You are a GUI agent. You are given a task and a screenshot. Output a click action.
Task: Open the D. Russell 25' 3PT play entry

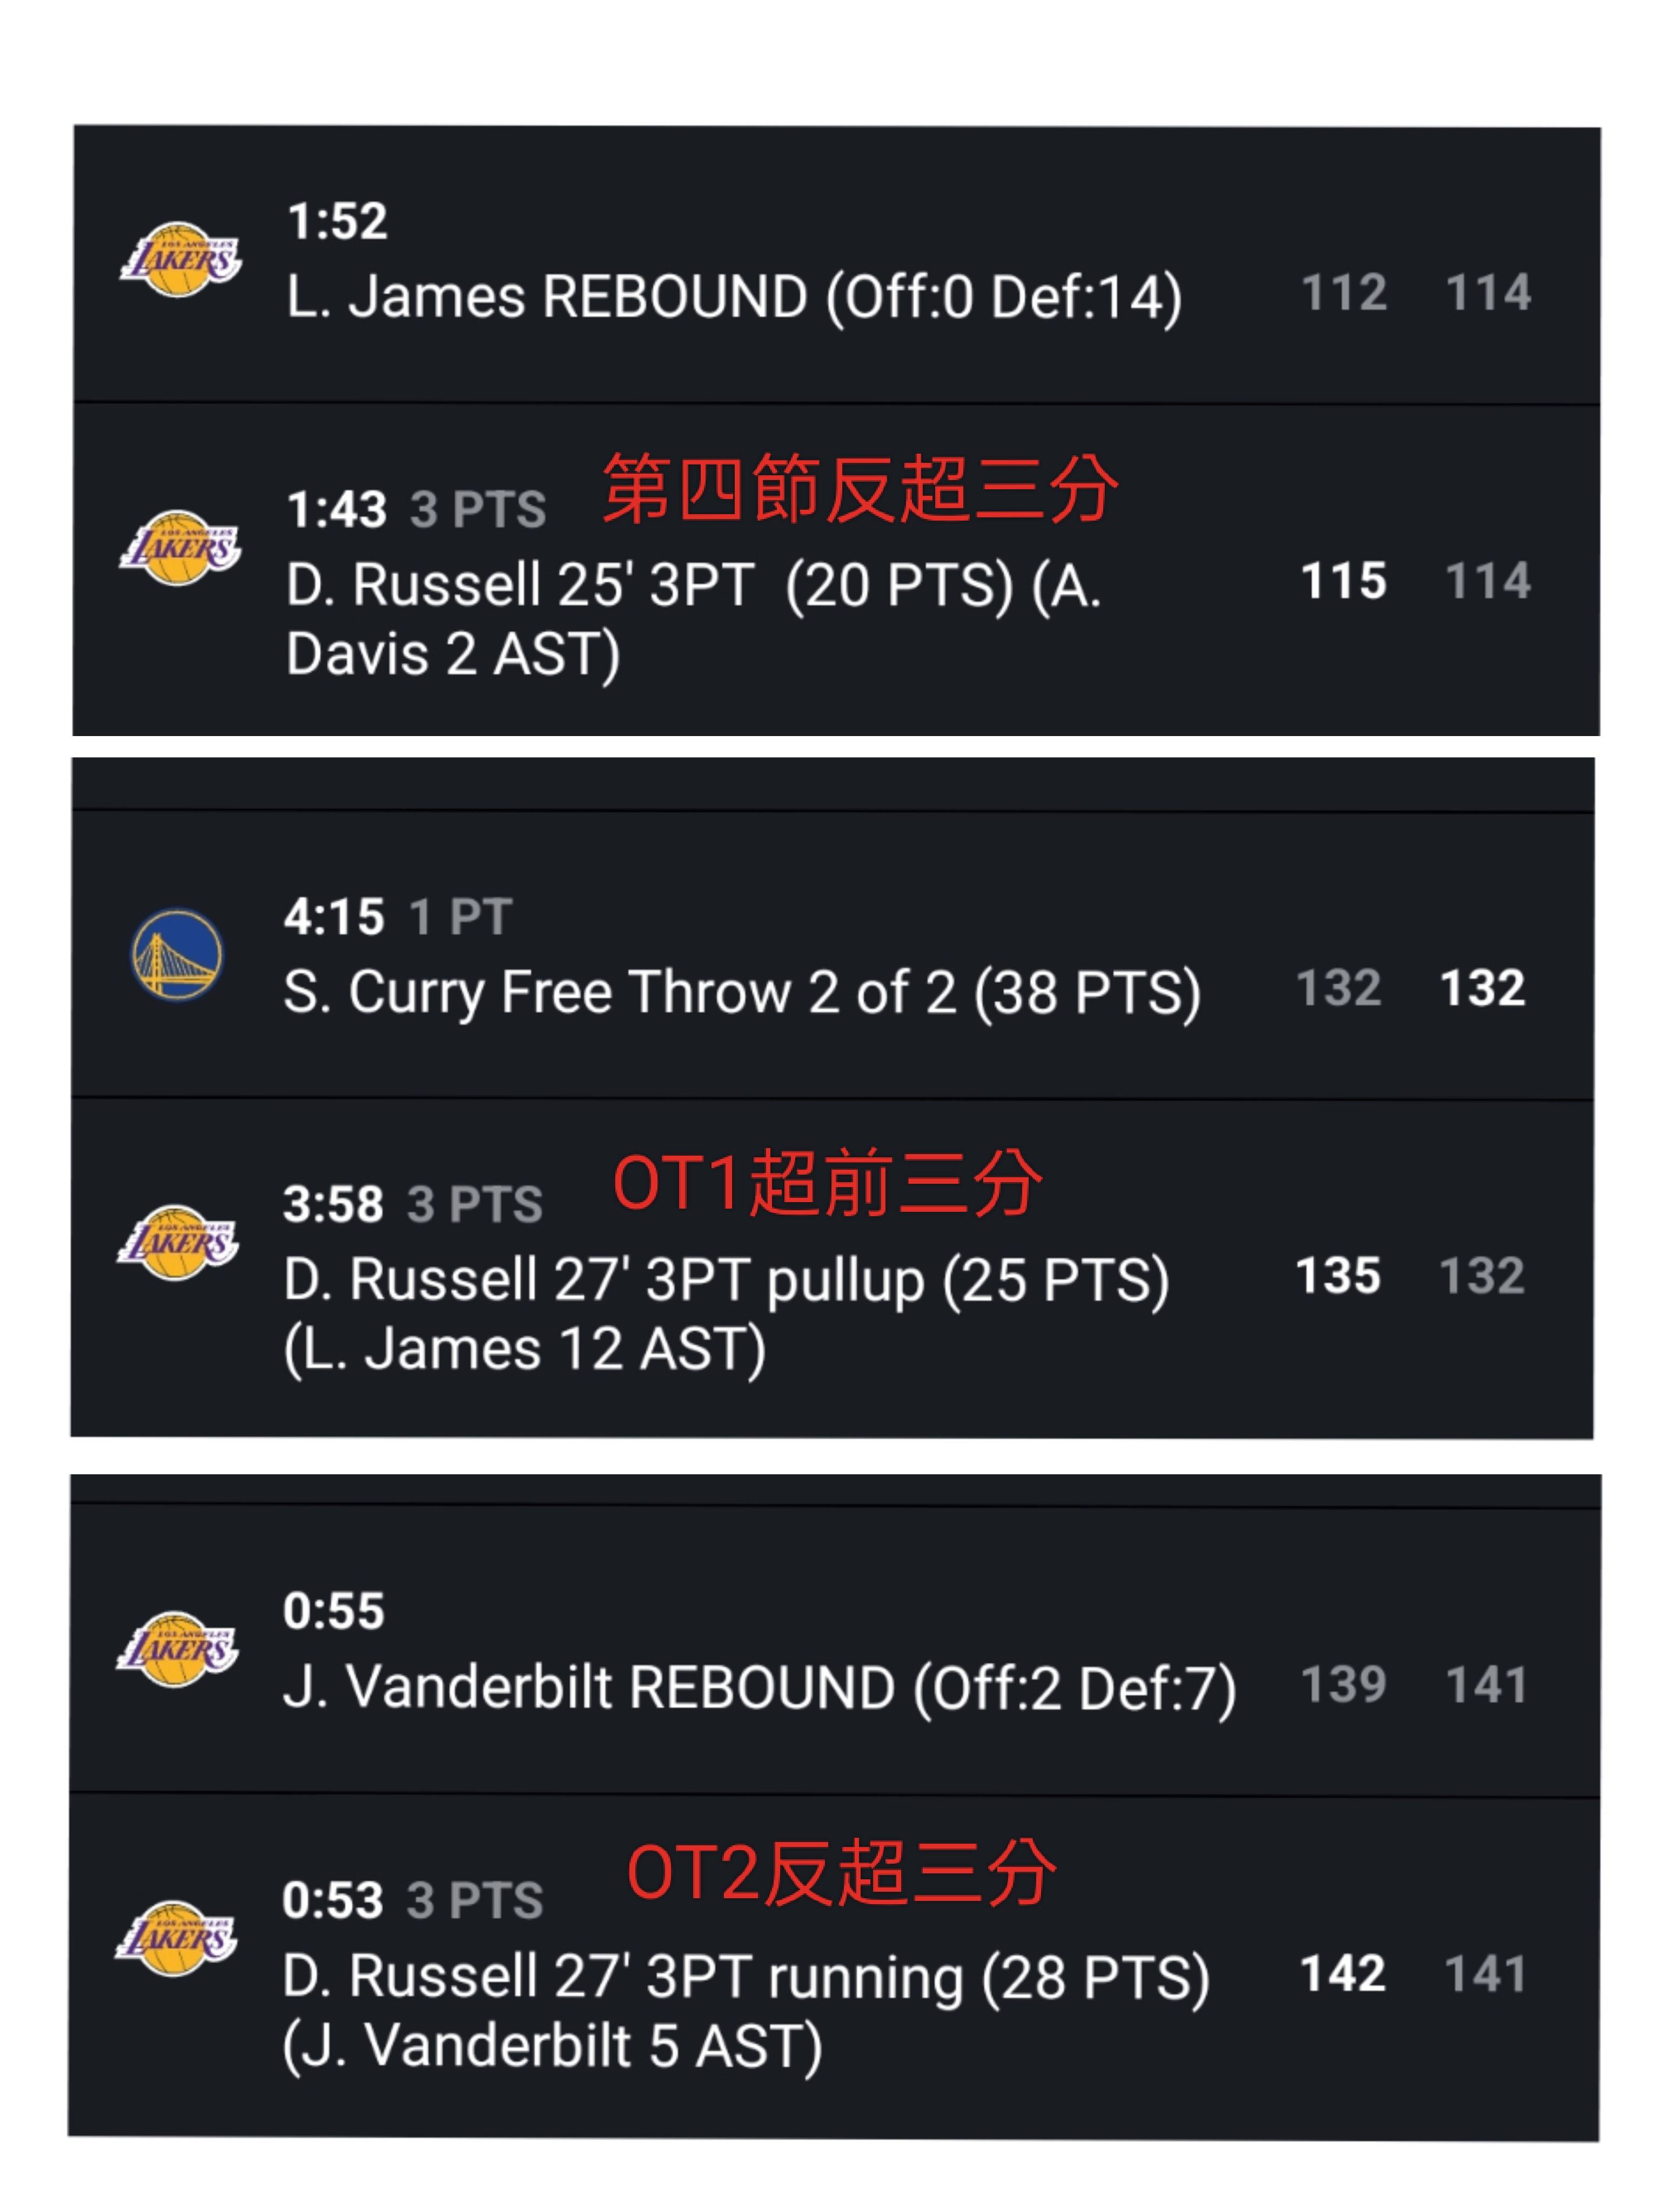(836, 570)
